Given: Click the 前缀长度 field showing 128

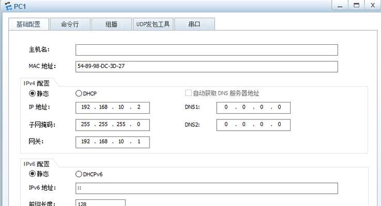Looking at the screenshot, I should click(x=100, y=203).
